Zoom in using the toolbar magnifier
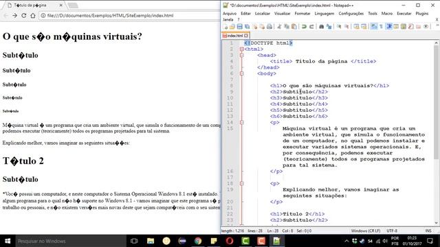The height and width of the screenshot is (247, 440). [339, 27]
